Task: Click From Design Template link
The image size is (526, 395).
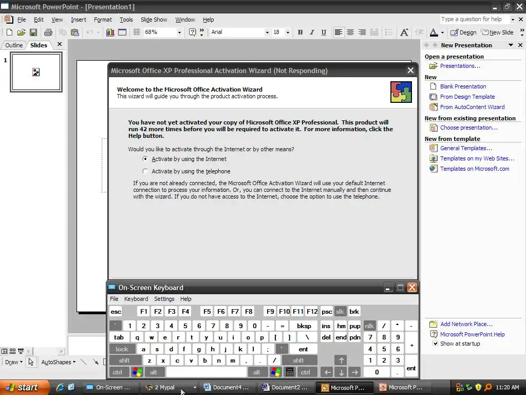Action: pyautogui.click(x=467, y=97)
